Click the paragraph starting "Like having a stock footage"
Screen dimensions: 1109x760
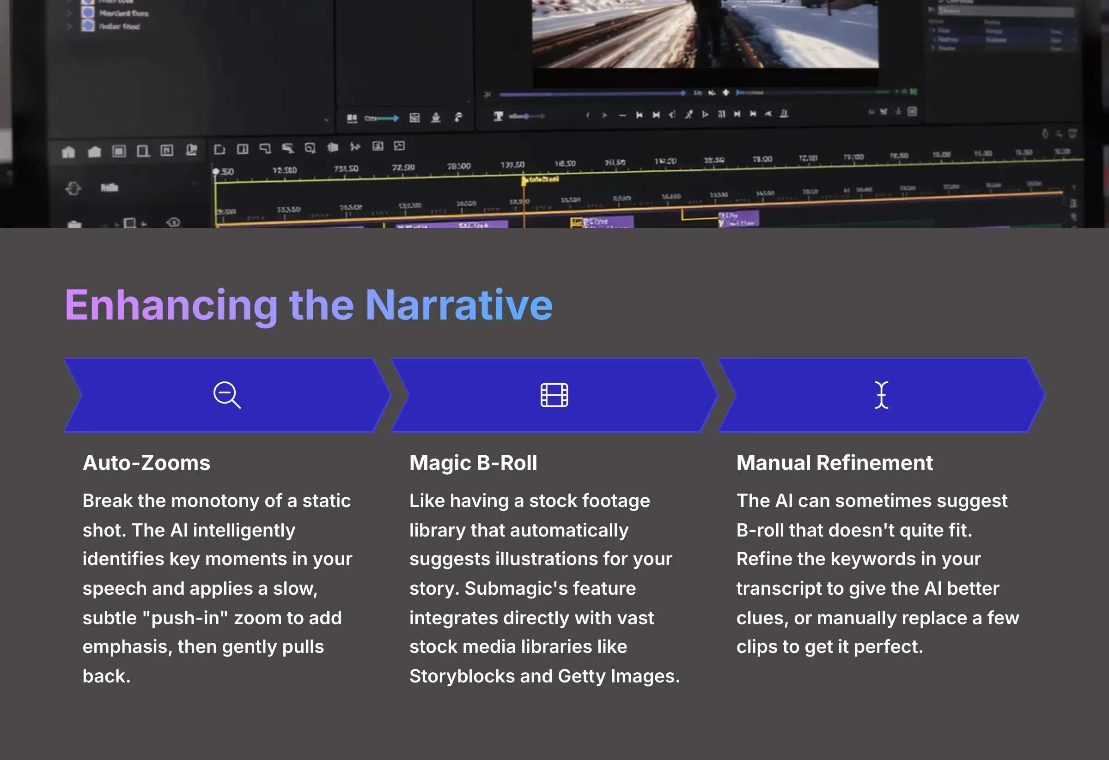point(544,588)
